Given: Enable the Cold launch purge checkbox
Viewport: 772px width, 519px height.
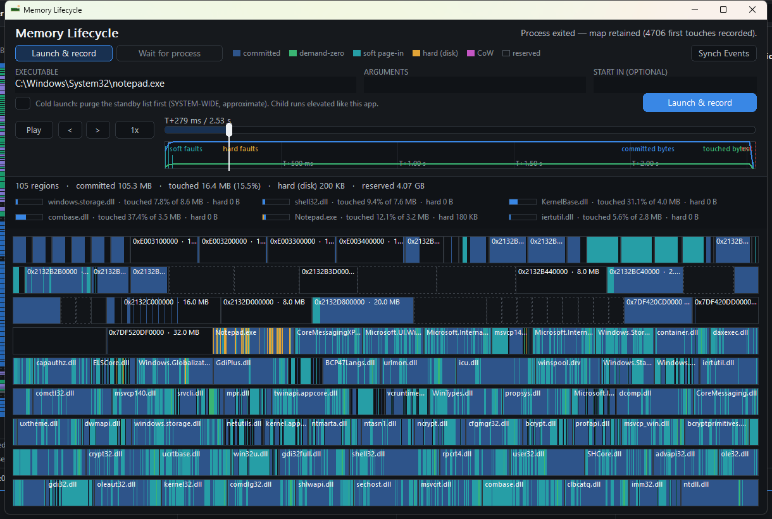Looking at the screenshot, I should point(23,103).
